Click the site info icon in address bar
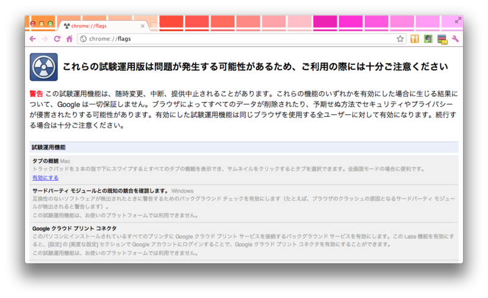 point(83,39)
